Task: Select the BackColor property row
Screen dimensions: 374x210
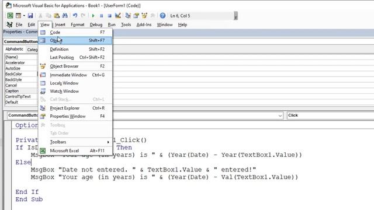Action: tap(21, 74)
